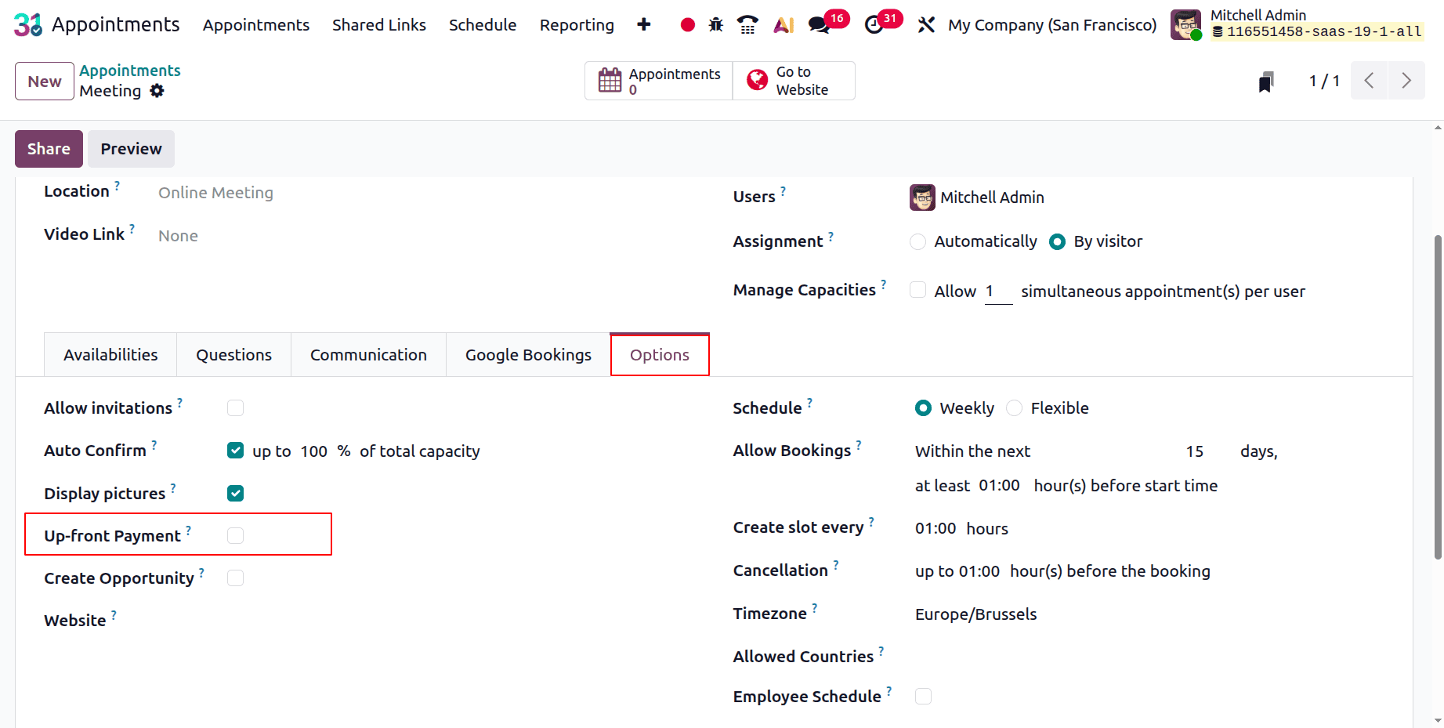Click the New button
The width and height of the screenshot is (1444, 728).
pos(45,81)
